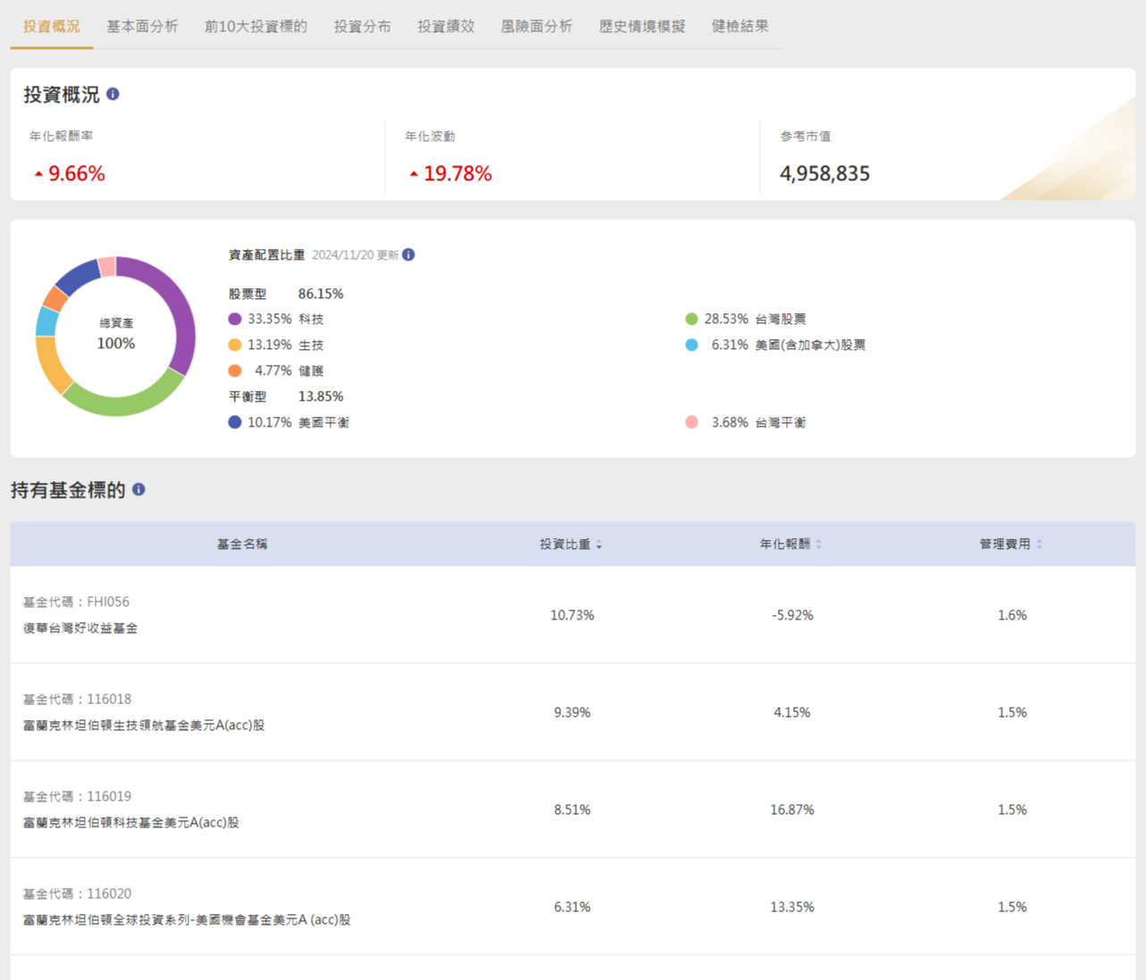The image size is (1146, 980).
Task: Click fund code 116018
Action: tap(109, 700)
